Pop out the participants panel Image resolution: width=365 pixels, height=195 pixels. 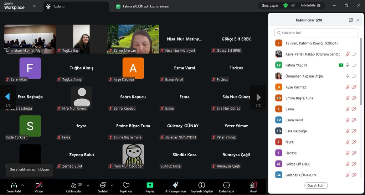(x=351, y=20)
